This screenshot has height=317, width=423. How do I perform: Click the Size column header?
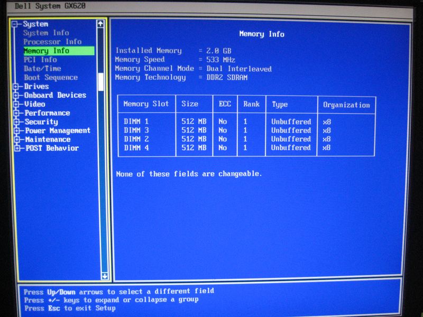tap(190, 104)
